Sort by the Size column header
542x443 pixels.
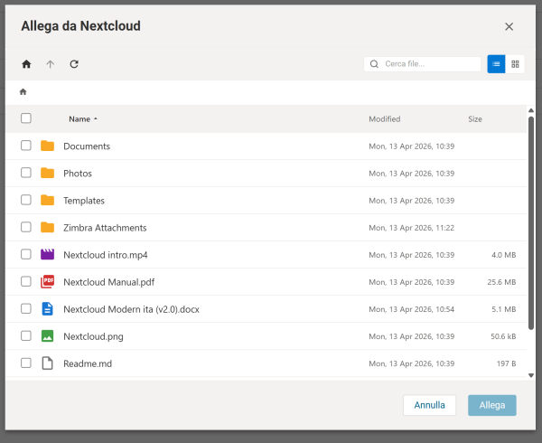point(475,119)
